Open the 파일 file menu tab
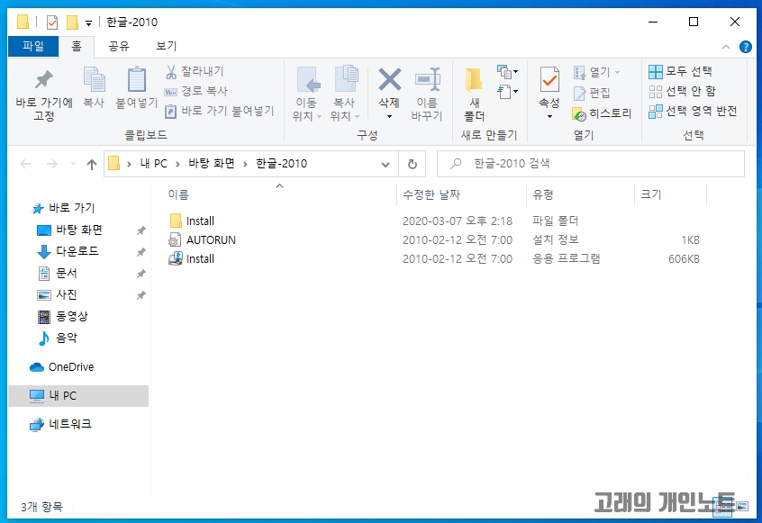 (x=33, y=46)
